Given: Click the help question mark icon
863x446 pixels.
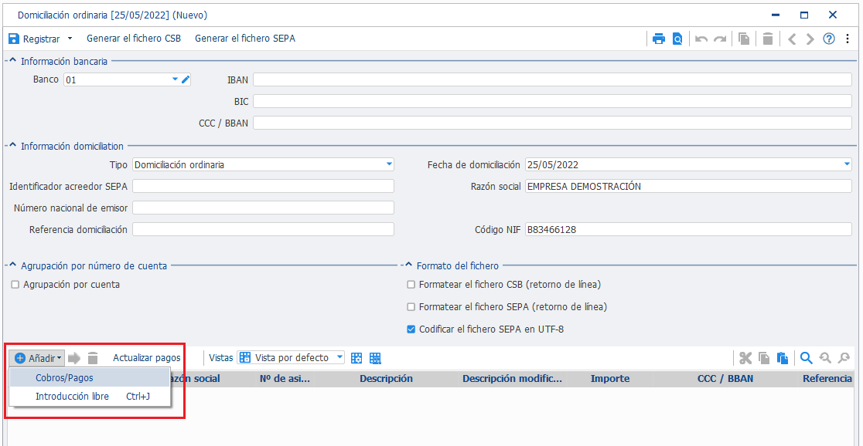Looking at the screenshot, I should (829, 39).
